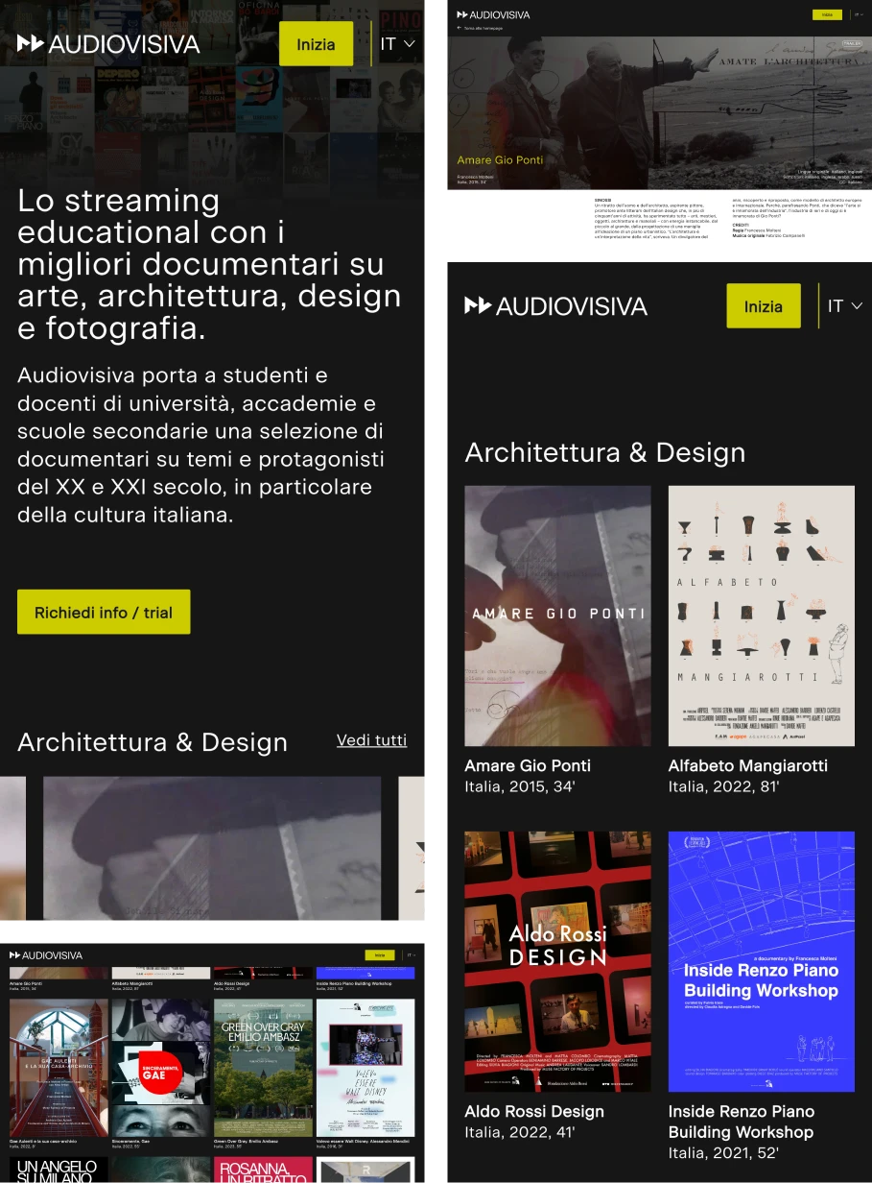Open the Aldo Rossi Design poster
The width and height of the screenshot is (872, 1183).
[x=556, y=960]
